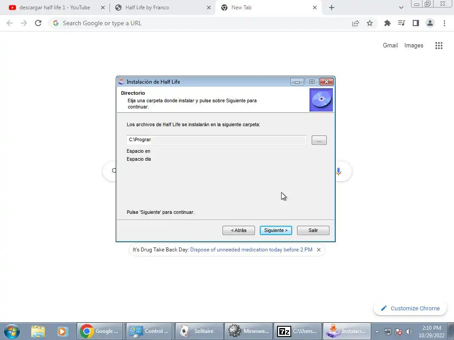Open the media controls icon in Chrome toolbar
The width and height of the screenshot is (454, 340).
coord(401,23)
